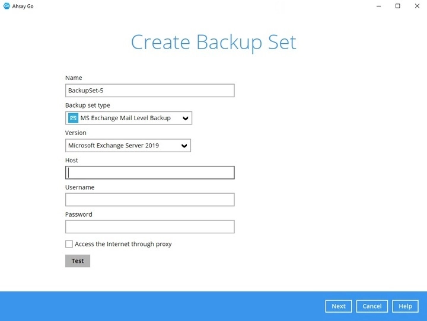This screenshot has width=427, height=321.
Task: Click the 'Backup set type' label
Action: click(x=88, y=105)
